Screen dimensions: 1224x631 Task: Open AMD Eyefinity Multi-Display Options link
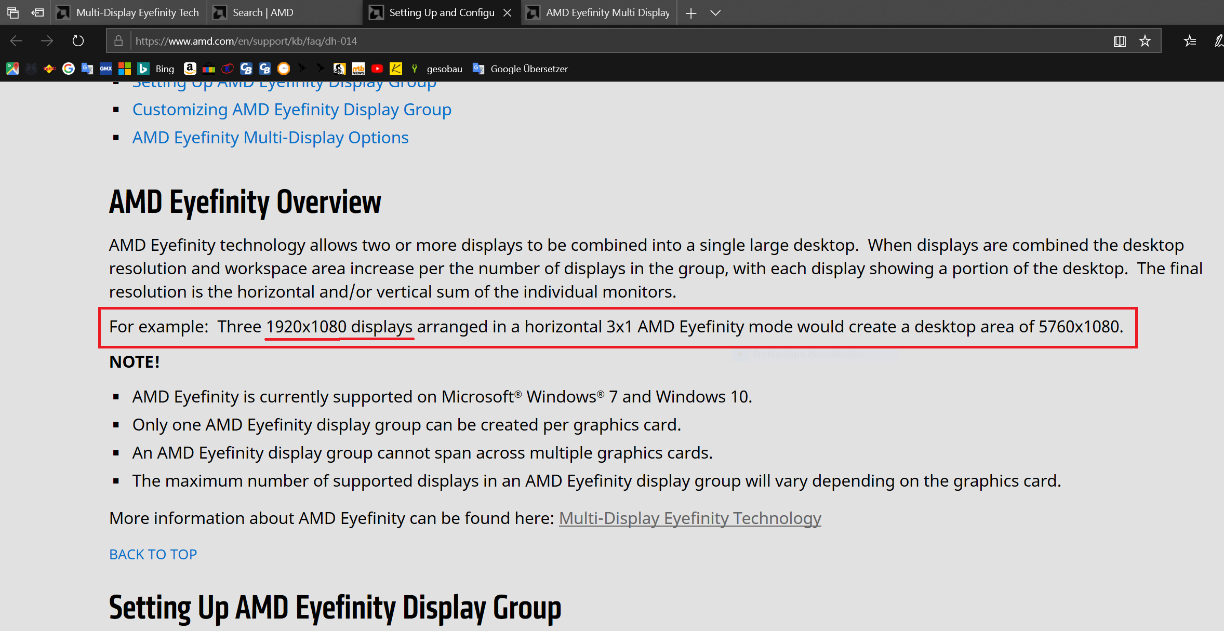pyautogui.click(x=270, y=138)
